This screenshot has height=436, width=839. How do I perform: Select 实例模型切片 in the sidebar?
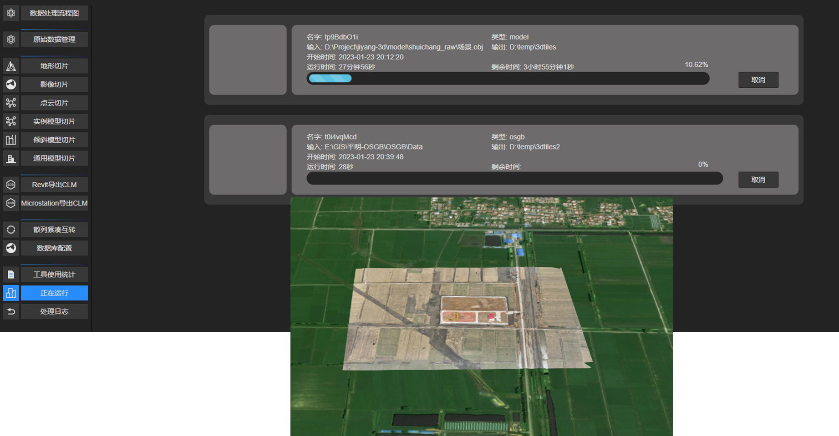54,121
